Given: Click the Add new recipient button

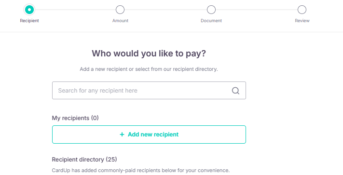Looking at the screenshot, I should point(149,135).
